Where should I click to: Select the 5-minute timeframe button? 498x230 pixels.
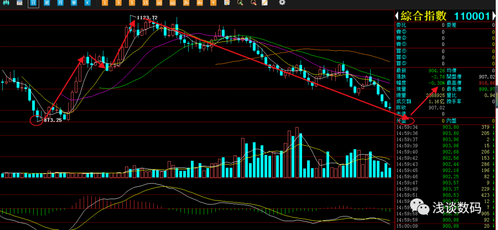(x=132, y=3)
